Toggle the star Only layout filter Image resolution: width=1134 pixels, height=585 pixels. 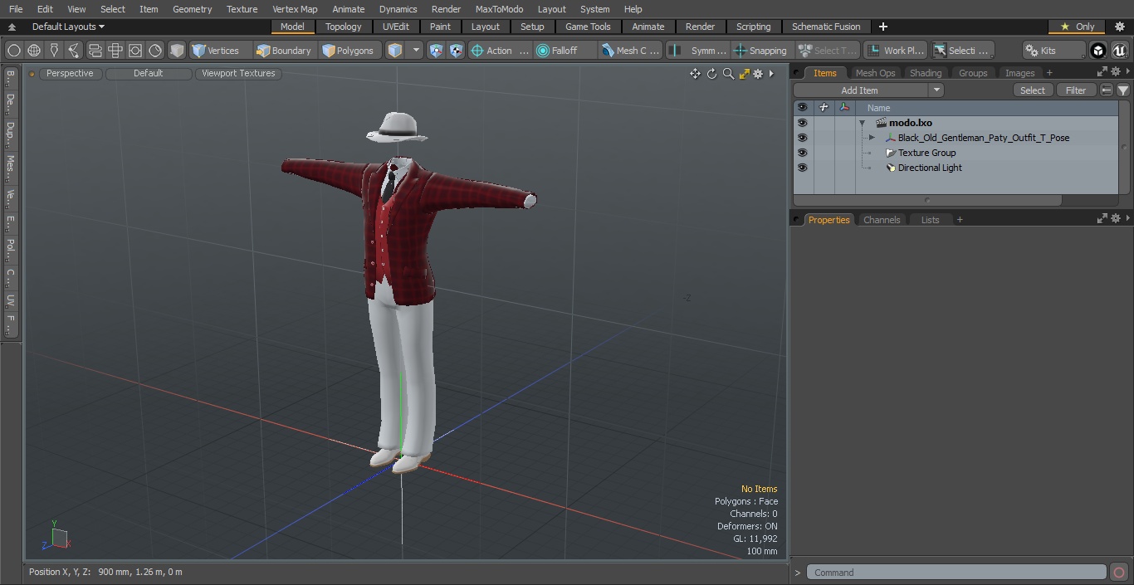[x=1078, y=27]
